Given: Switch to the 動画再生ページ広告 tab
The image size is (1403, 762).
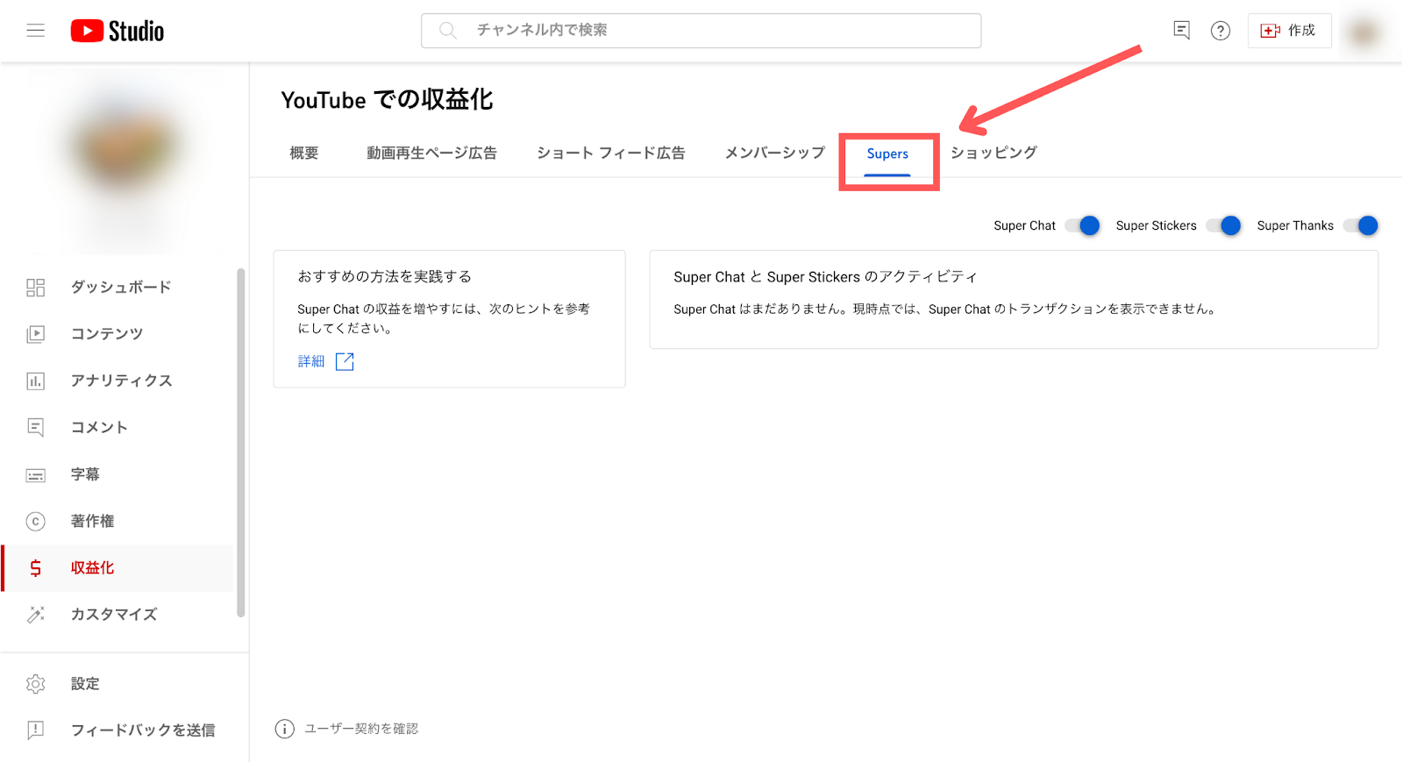Looking at the screenshot, I should pyautogui.click(x=431, y=153).
